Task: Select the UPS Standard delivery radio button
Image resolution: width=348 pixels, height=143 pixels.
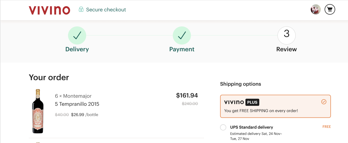Action: point(223,127)
